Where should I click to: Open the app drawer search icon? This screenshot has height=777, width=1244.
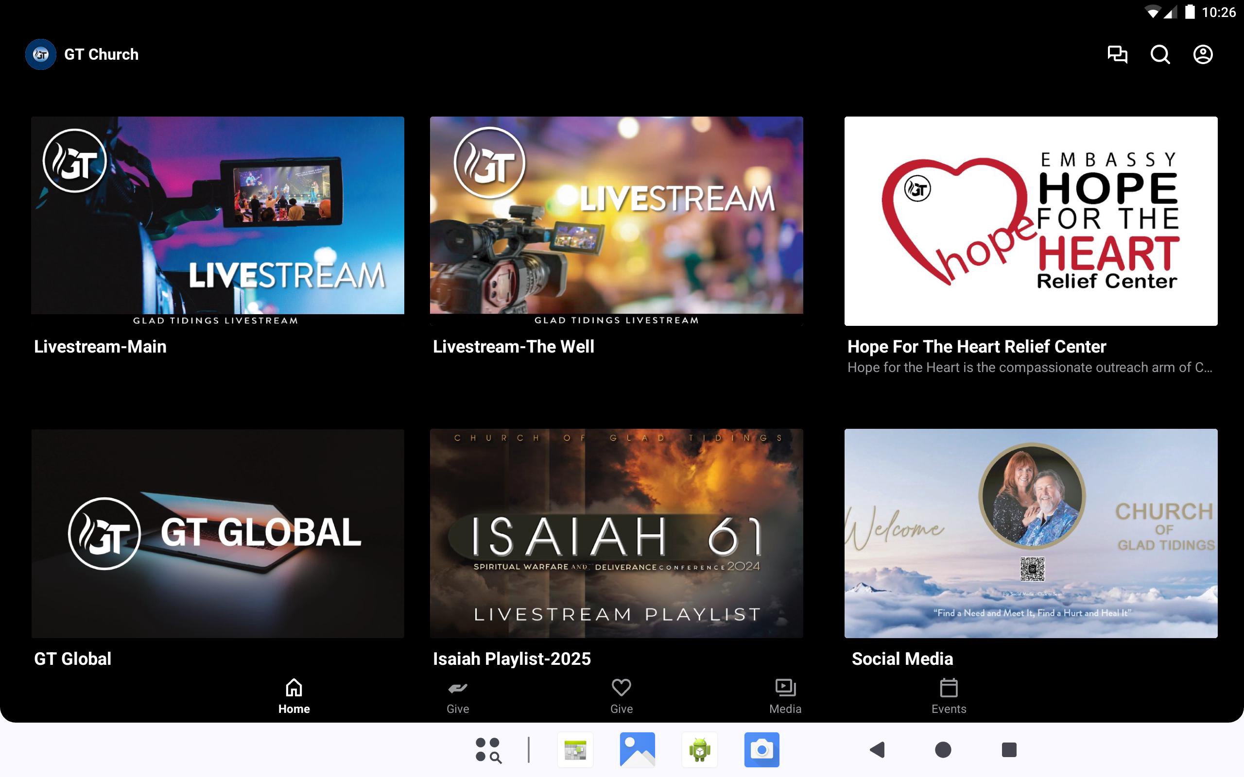point(488,750)
